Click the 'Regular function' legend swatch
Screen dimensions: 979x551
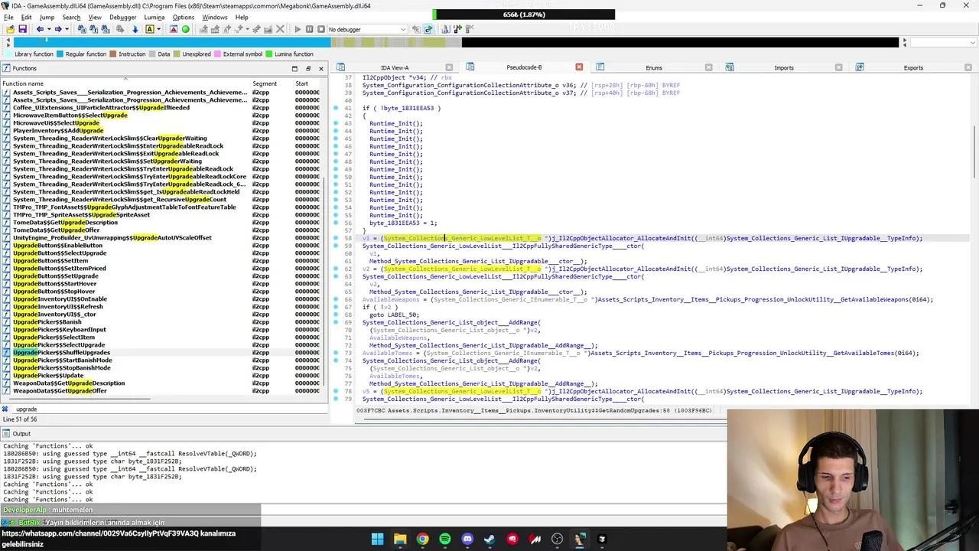click(60, 54)
